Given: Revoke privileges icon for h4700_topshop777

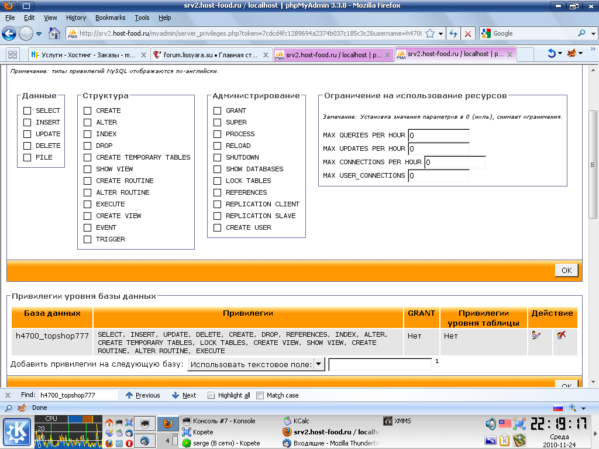Looking at the screenshot, I should [x=561, y=335].
